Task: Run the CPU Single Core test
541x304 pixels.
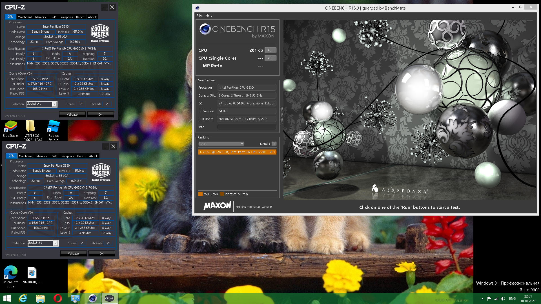Action: coord(270,58)
